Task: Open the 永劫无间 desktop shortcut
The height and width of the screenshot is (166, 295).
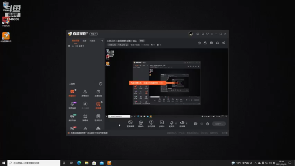Action: tap(6, 22)
